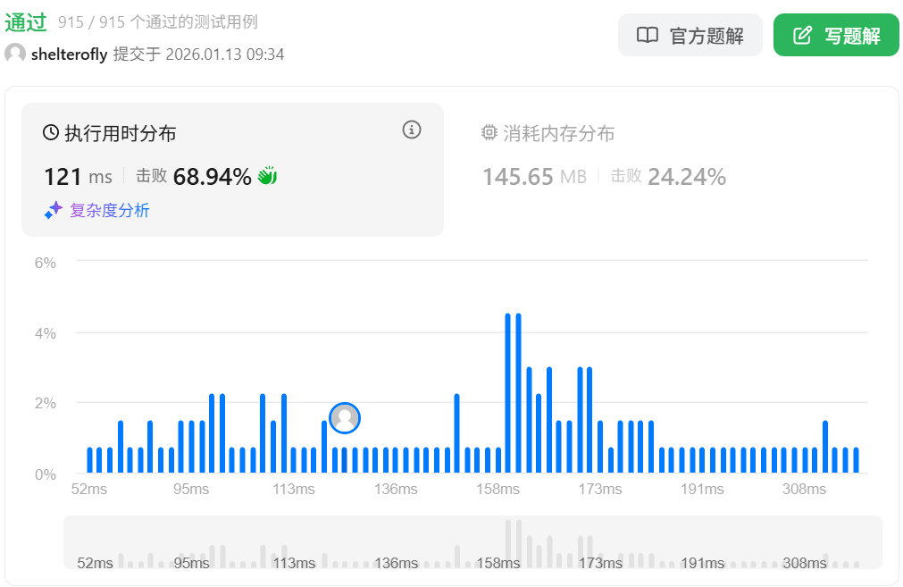
Task: Click the taller bar right of 308ms
Action: 825,447
